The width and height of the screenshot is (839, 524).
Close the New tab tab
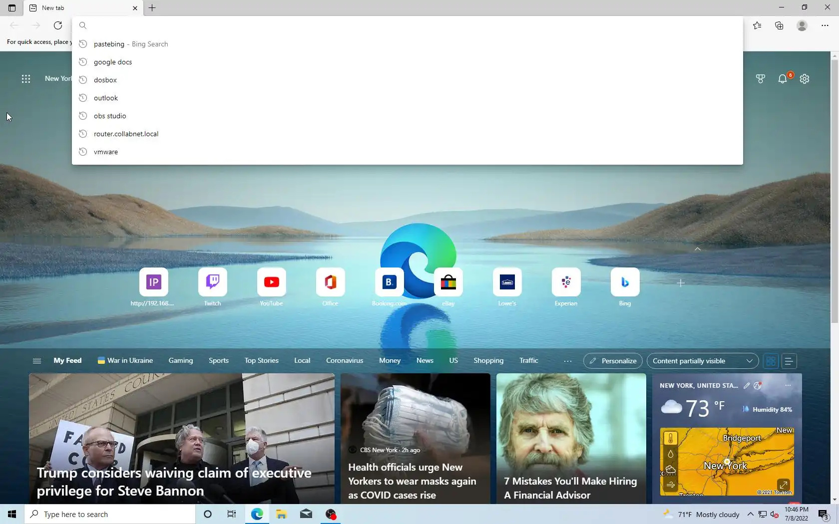tap(135, 8)
